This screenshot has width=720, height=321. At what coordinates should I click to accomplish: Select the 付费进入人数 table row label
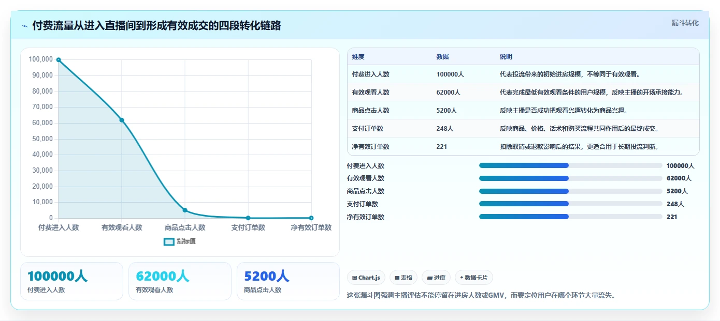pyautogui.click(x=370, y=74)
